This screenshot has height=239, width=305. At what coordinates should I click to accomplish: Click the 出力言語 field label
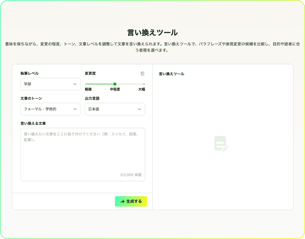92,99
